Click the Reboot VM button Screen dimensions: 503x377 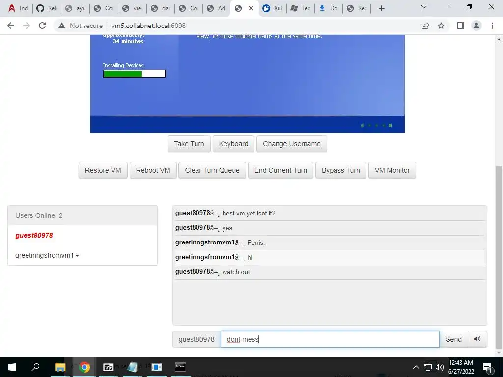tap(153, 170)
